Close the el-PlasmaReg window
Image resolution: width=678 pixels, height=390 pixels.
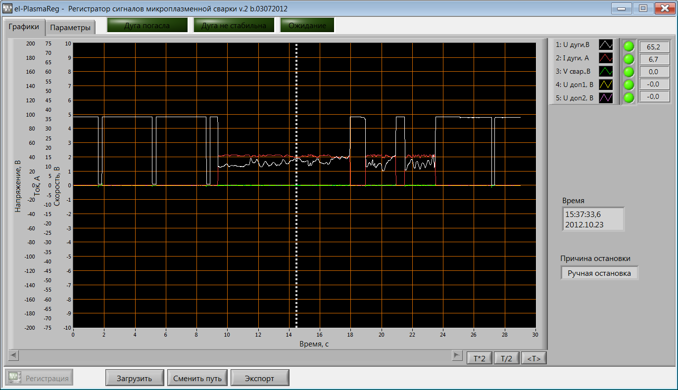click(665, 8)
